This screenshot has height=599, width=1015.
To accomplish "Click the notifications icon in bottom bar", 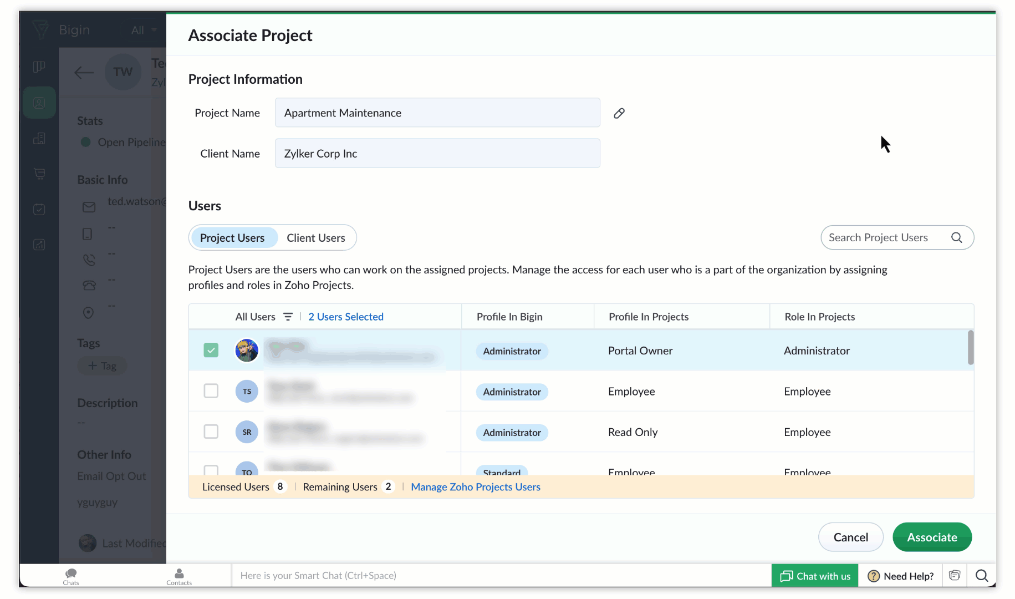I will click(x=954, y=576).
